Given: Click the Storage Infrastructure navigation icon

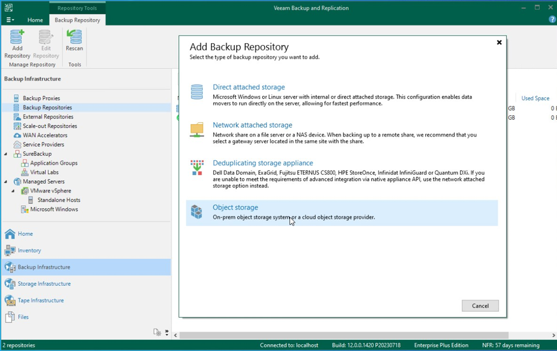Looking at the screenshot, I should (x=10, y=284).
